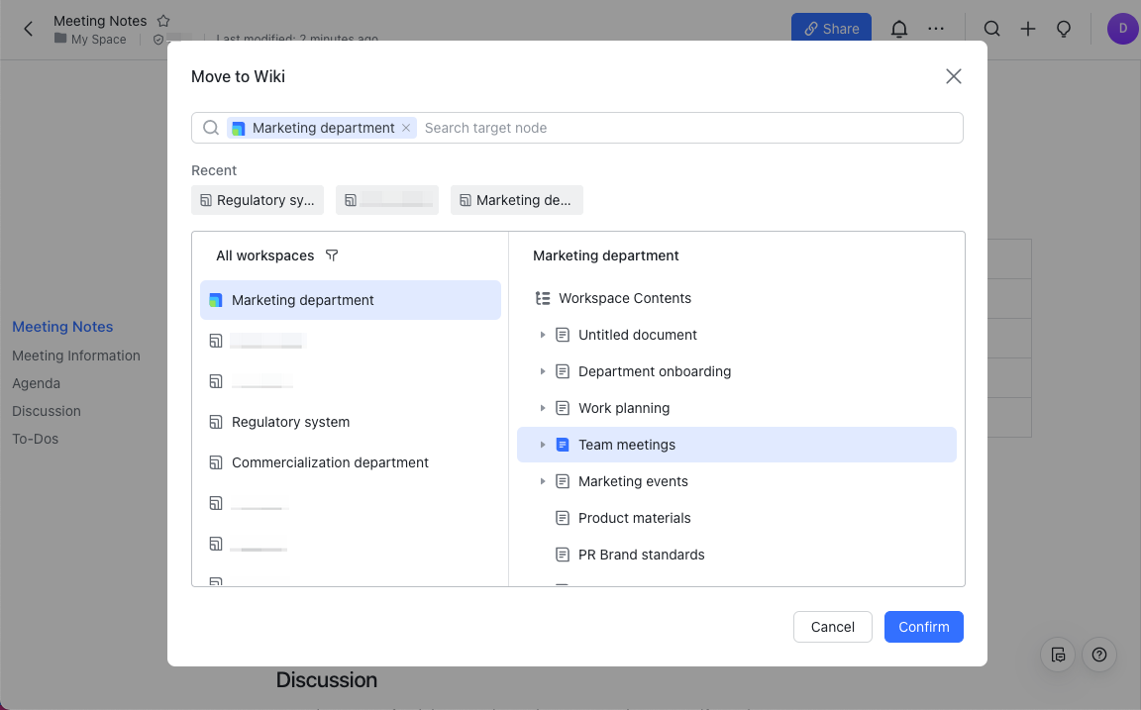
Task: Click the Search target node field
Action: click(683, 128)
